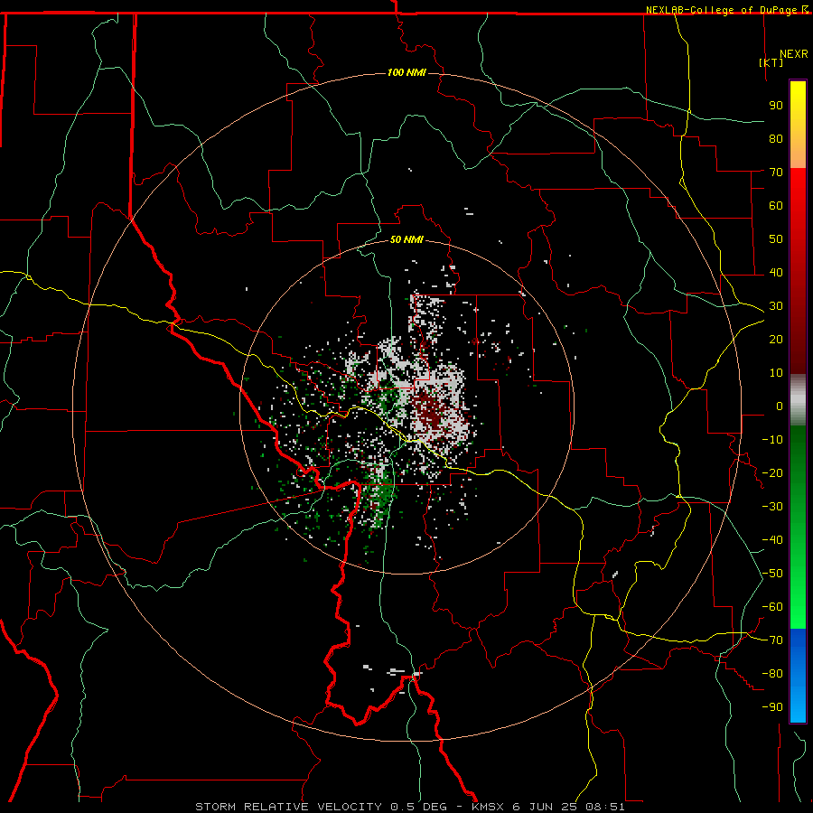Click the -80 scale value
The image size is (813, 813).
[x=772, y=674]
